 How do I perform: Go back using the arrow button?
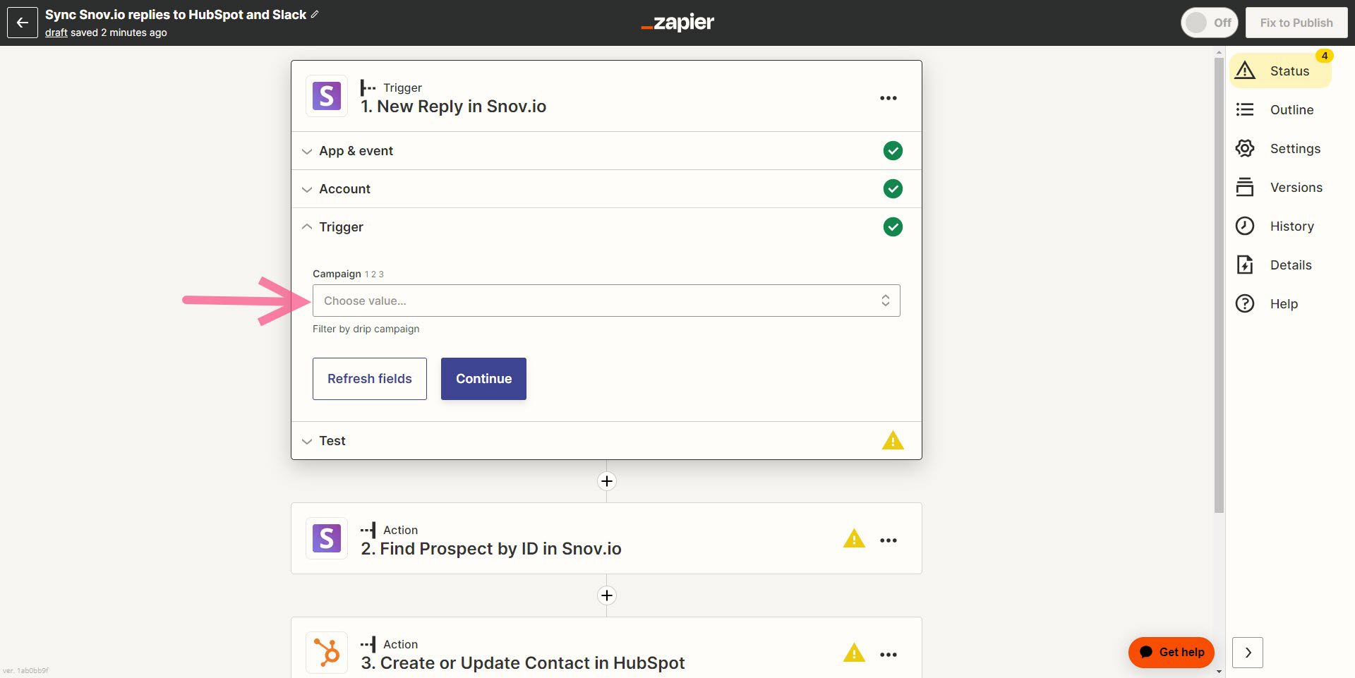[23, 23]
